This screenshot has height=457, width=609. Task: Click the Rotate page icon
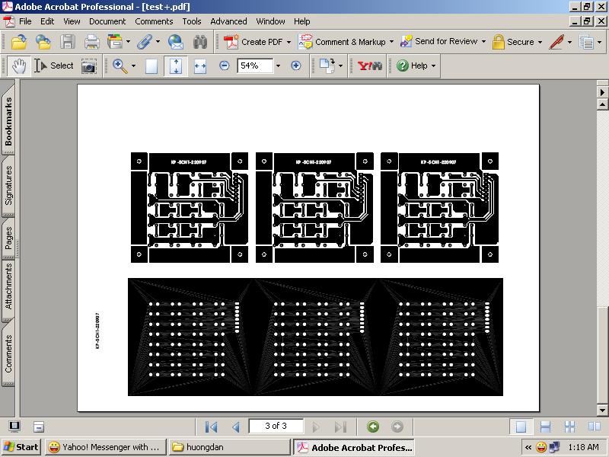pos(327,66)
